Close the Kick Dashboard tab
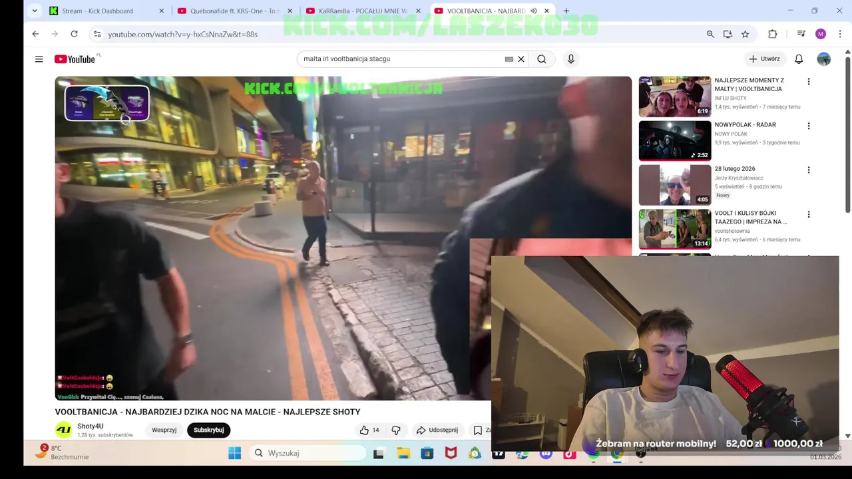 point(161,11)
